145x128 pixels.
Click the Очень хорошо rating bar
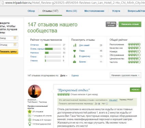click(53, 49)
